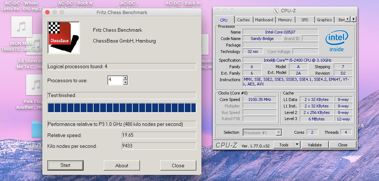Click the benchmark progress bar

(x=122, y=108)
